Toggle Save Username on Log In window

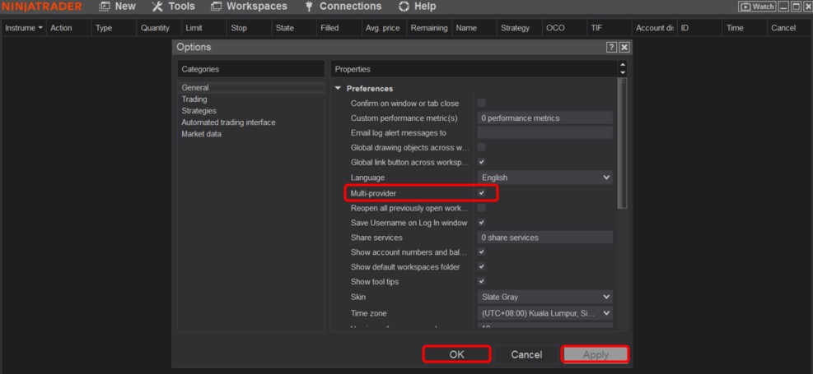[x=482, y=223]
